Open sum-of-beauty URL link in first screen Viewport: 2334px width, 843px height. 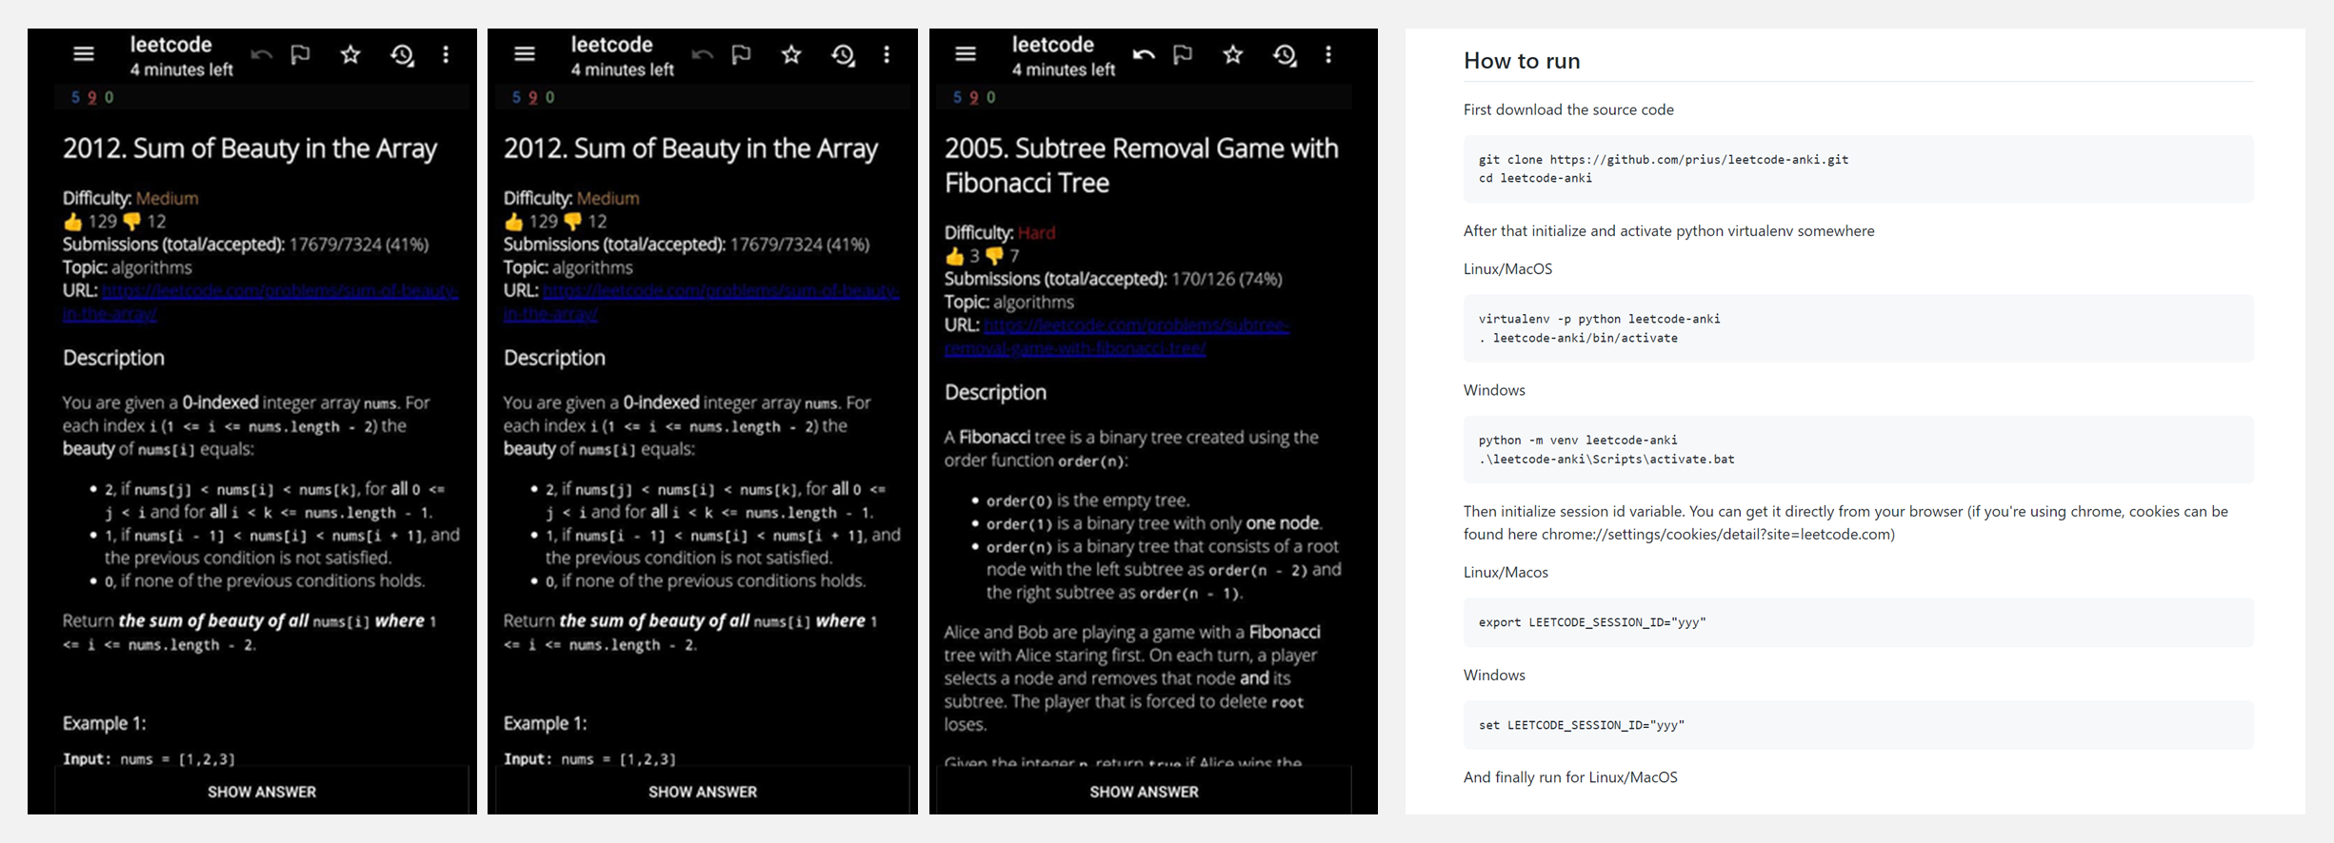(x=260, y=302)
